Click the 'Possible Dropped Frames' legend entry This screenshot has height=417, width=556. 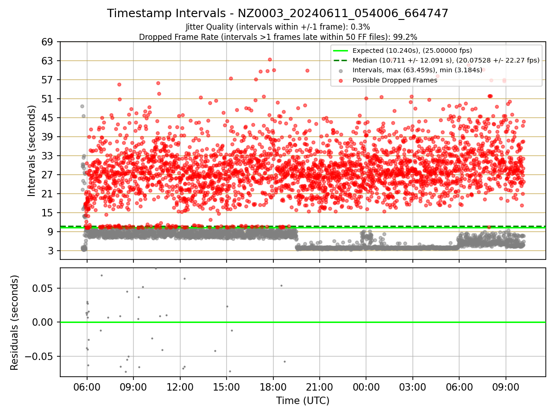point(395,80)
